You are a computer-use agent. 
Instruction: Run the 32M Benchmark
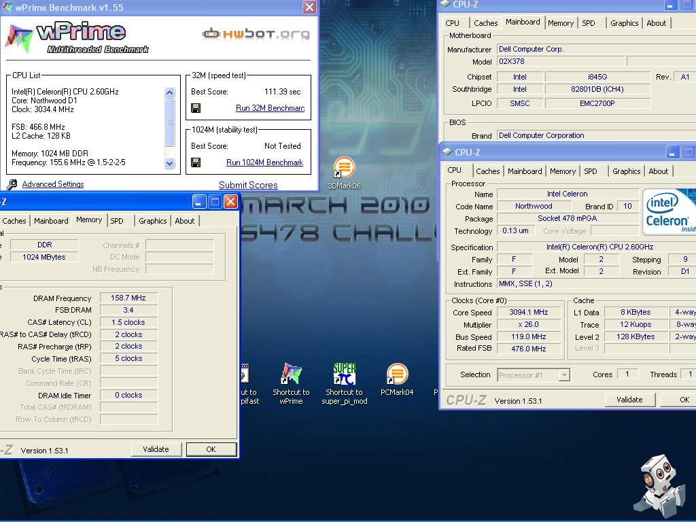[x=270, y=108]
